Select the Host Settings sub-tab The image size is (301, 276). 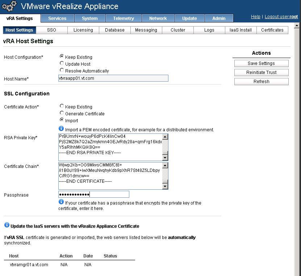(x=20, y=30)
